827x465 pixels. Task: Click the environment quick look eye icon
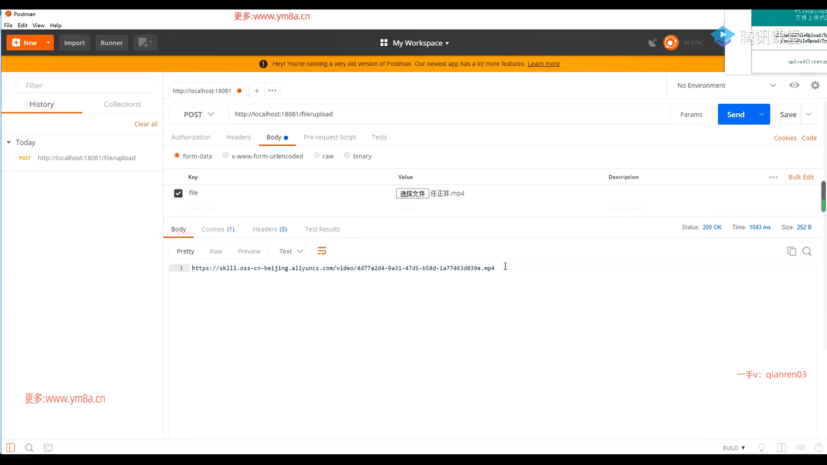click(x=794, y=85)
